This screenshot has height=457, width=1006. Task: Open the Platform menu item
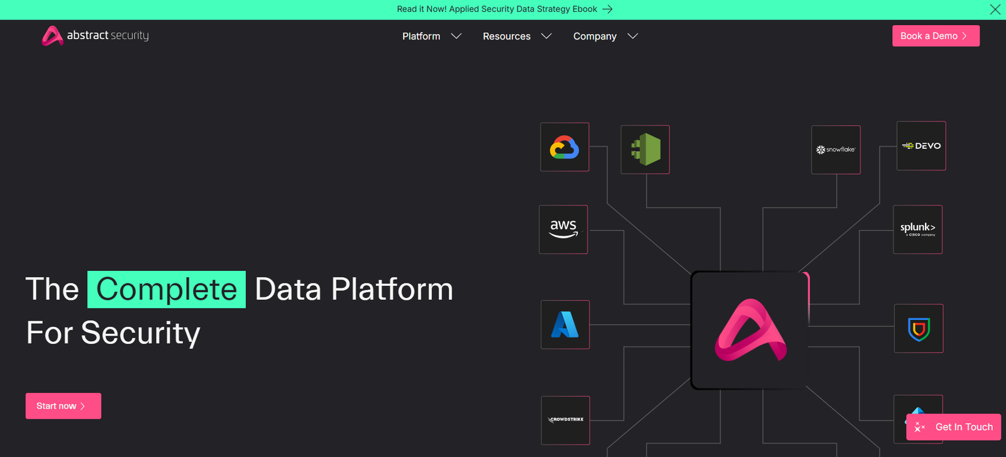pos(421,36)
